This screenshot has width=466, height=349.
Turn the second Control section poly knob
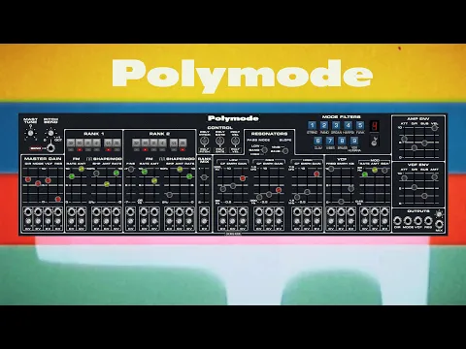(219, 141)
